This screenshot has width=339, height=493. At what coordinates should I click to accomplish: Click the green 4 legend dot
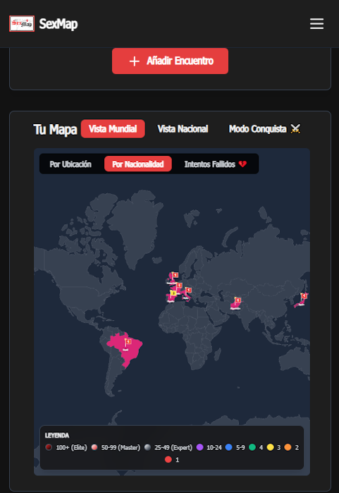pyautogui.click(x=252, y=447)
